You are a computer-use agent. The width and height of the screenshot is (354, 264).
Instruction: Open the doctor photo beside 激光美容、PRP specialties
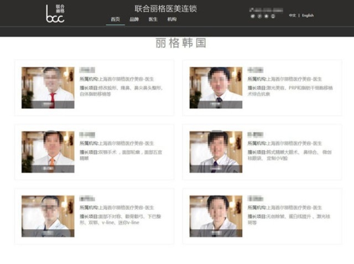tap(216, 88)
